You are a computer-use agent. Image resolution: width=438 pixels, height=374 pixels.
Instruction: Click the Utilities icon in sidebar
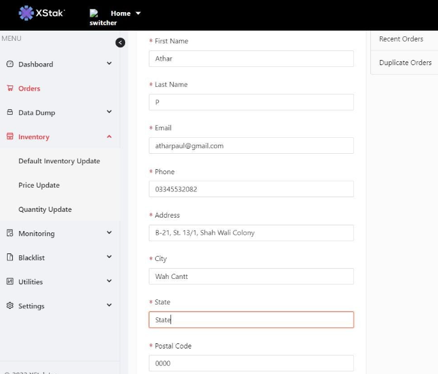point(10,281)
